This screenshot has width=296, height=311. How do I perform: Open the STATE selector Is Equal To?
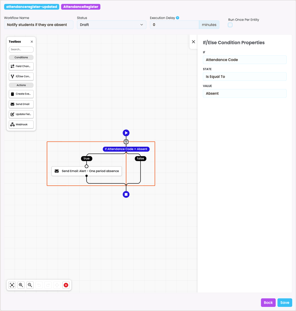[x=245, y=76]
